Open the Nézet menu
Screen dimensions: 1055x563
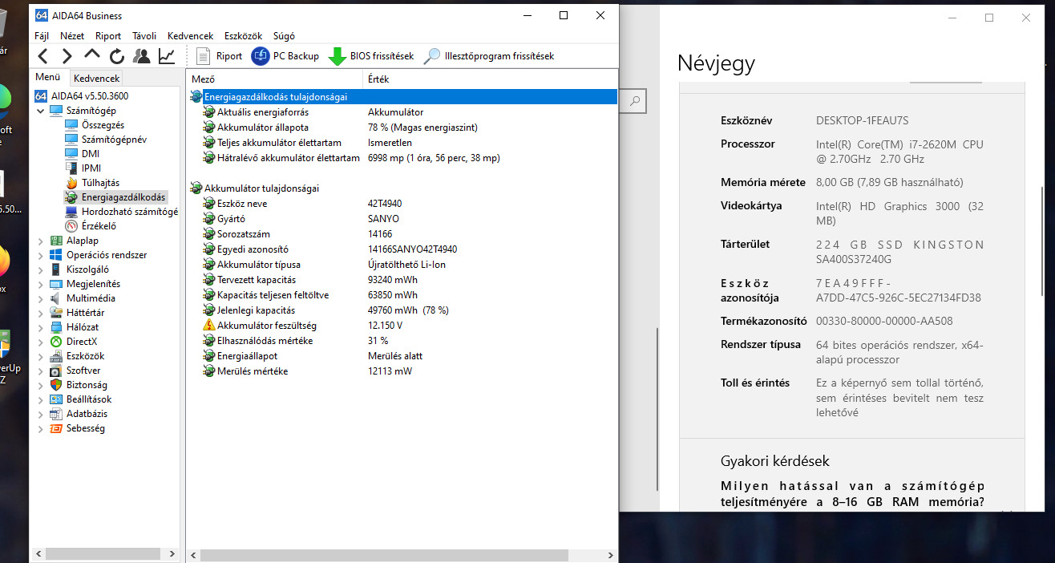72,36
